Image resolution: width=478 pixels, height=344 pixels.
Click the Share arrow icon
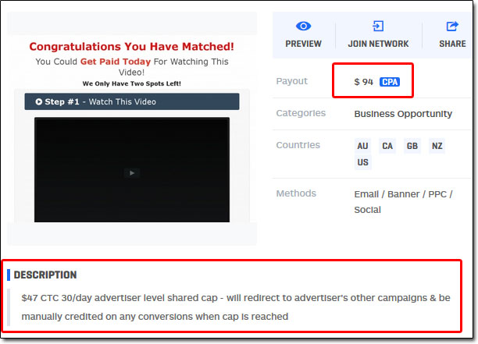tap(452, 27)
